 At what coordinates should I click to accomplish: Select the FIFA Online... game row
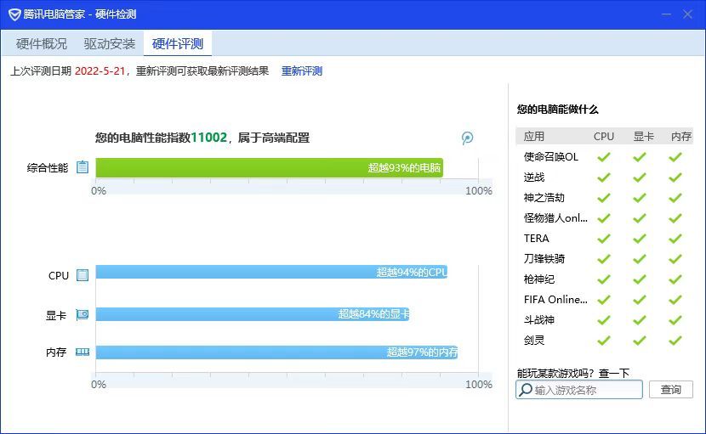[x=604, y=300]
